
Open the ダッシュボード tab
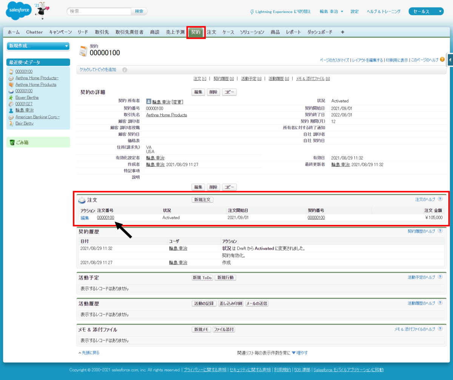click(320, 32)
